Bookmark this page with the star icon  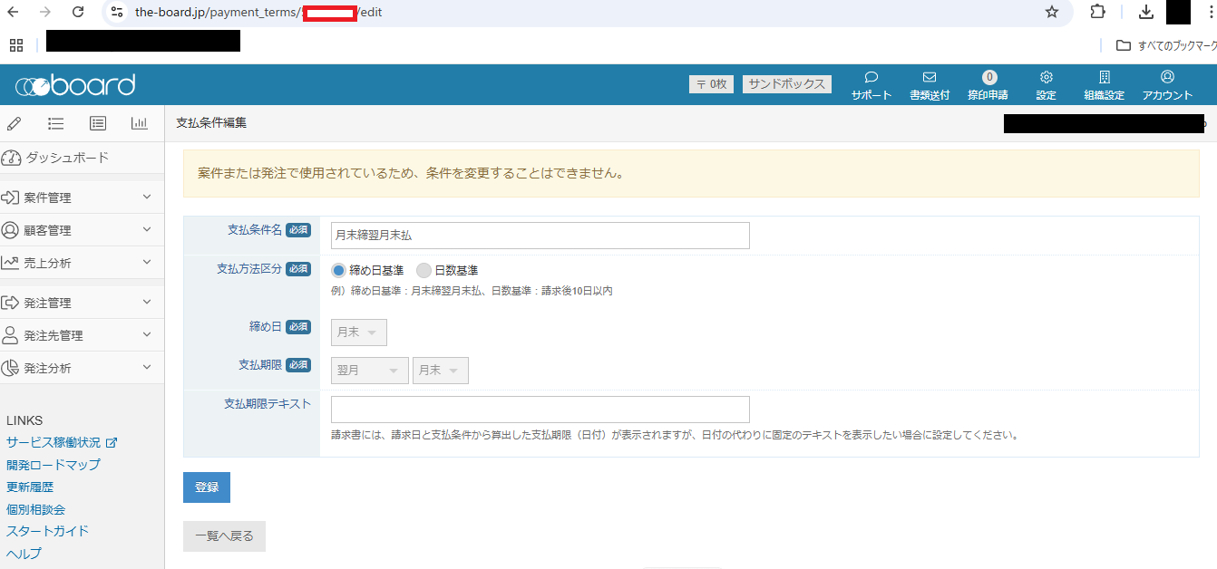(x=1052, y=12)
